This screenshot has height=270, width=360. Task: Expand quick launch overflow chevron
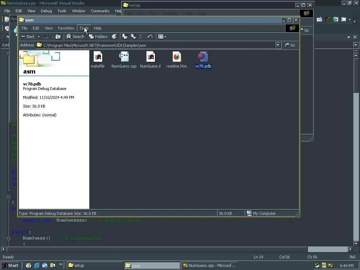(x=60, y=264)
